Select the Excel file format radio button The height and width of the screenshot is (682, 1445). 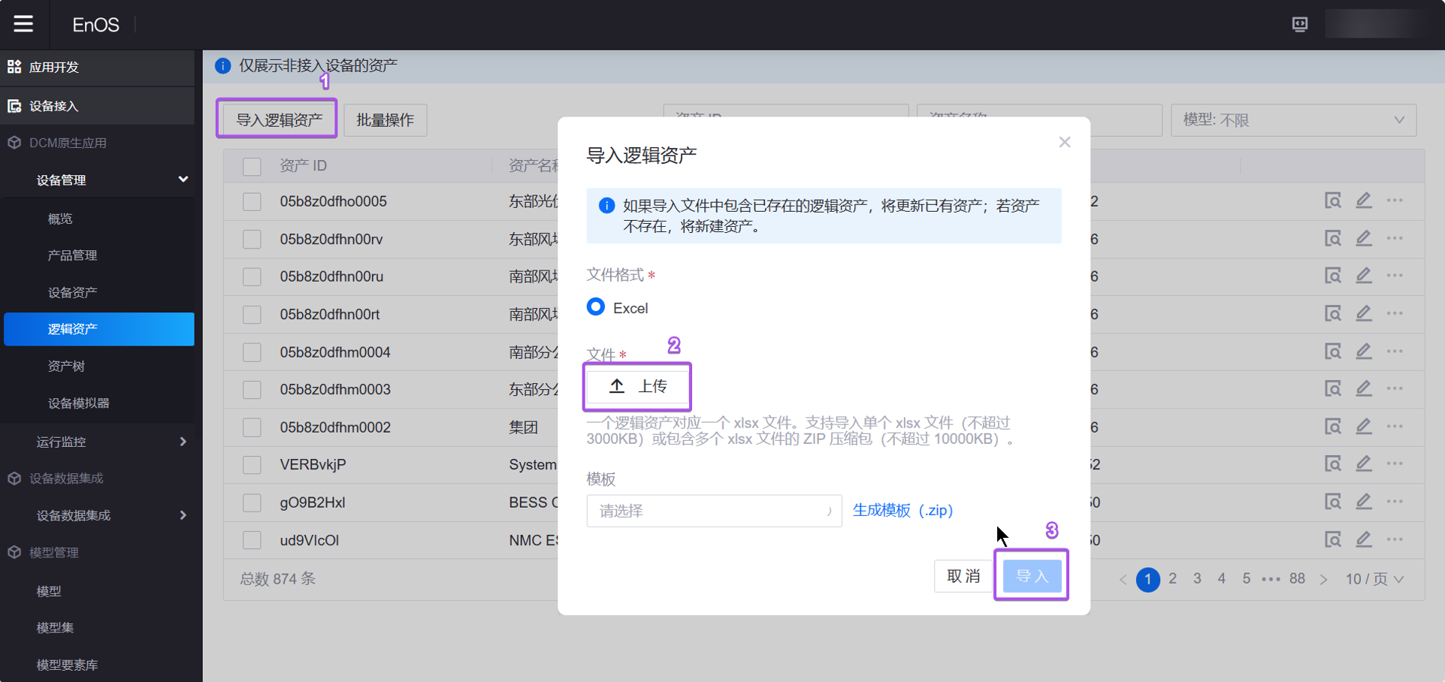pyautogui.click(x=596, y=307)
